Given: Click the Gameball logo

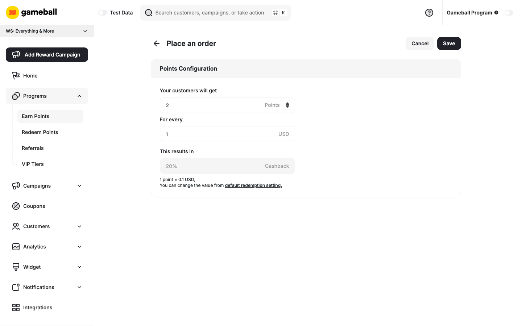Looking at the screenshot, I should pyautogui.click(x=31, y=12).
